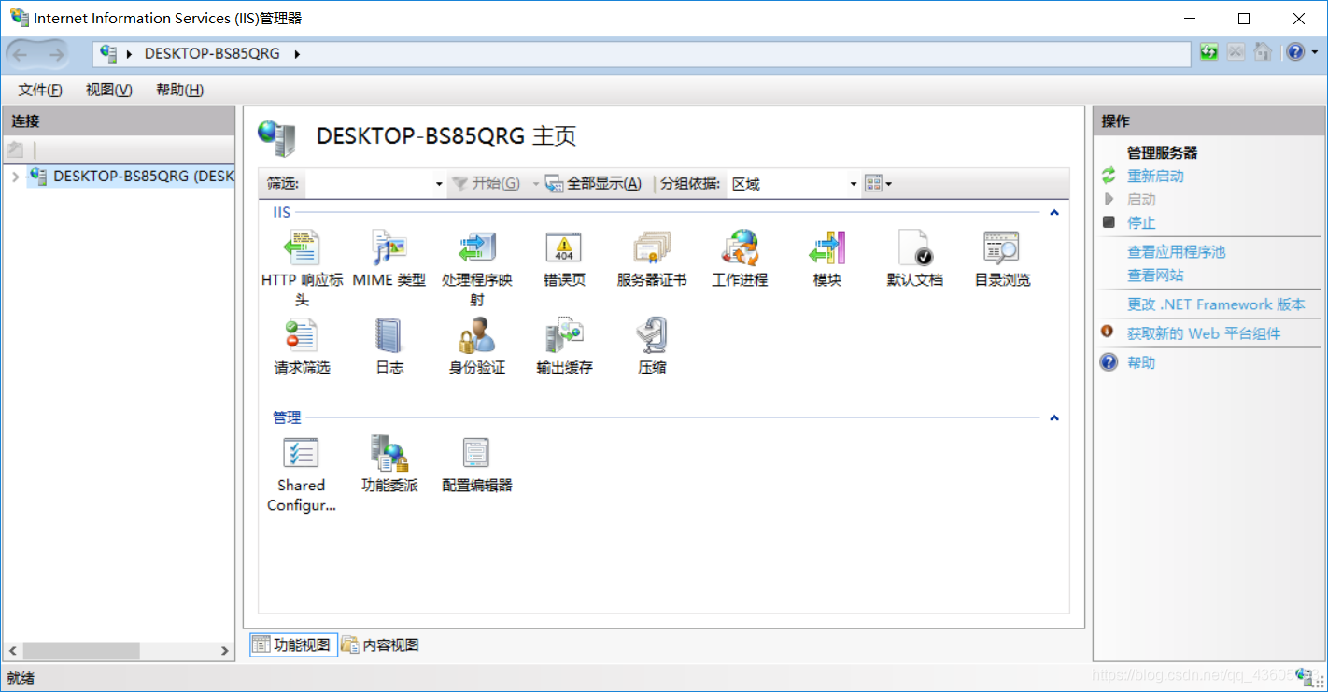1328x692 pixels.
Task: Open the 身份验证 icon
Action: click(x=477, y=336)
